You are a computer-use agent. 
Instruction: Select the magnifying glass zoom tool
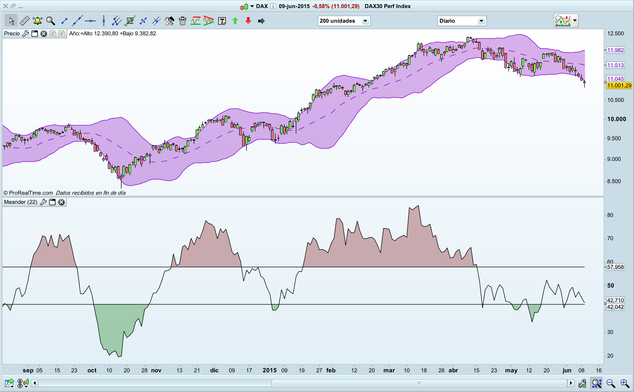point(51,21)
